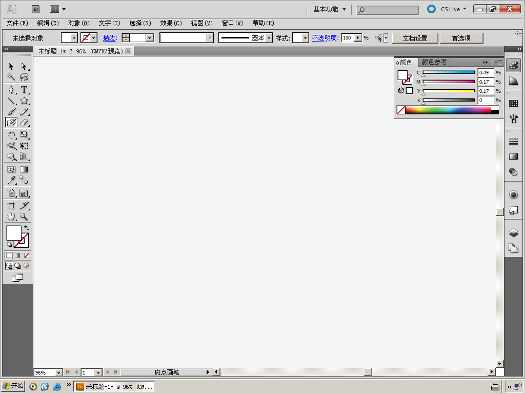Select the Line Segment tool

pos(11,101)
